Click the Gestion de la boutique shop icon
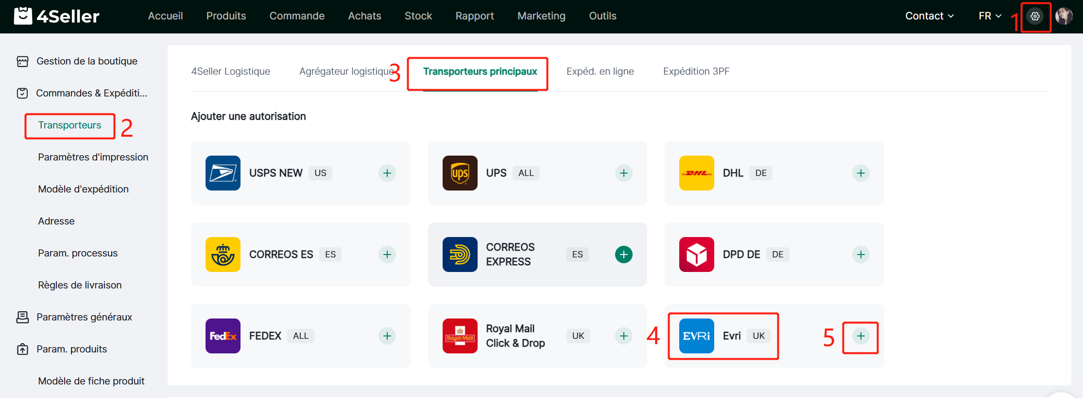Viewport: 1083px width, 398px height. click(x=23, y=61)
